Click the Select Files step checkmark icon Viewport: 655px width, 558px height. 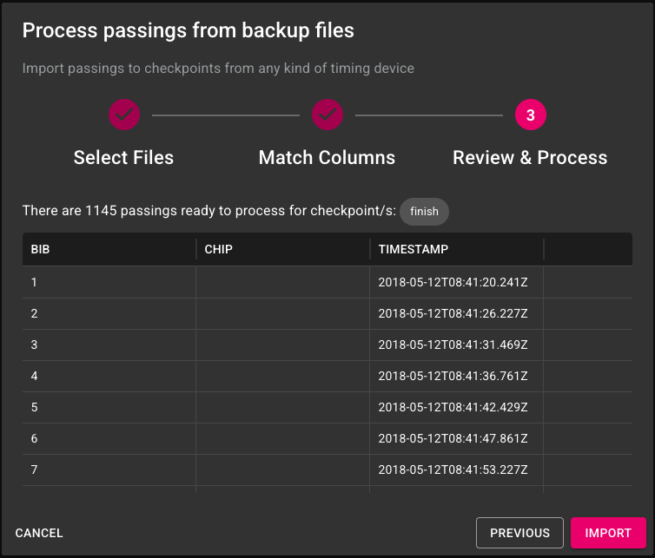pyautogui.click(x=124, y=115)
